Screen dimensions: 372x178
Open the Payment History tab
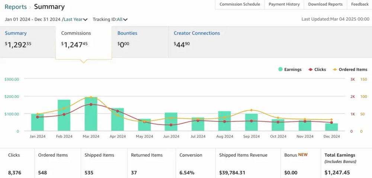[x=284, y=4]
